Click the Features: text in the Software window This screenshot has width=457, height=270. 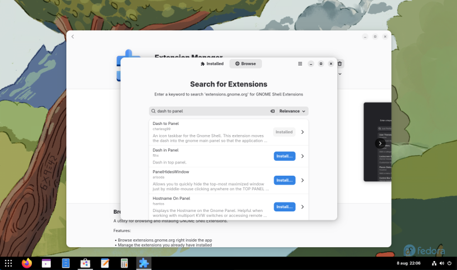122,230
